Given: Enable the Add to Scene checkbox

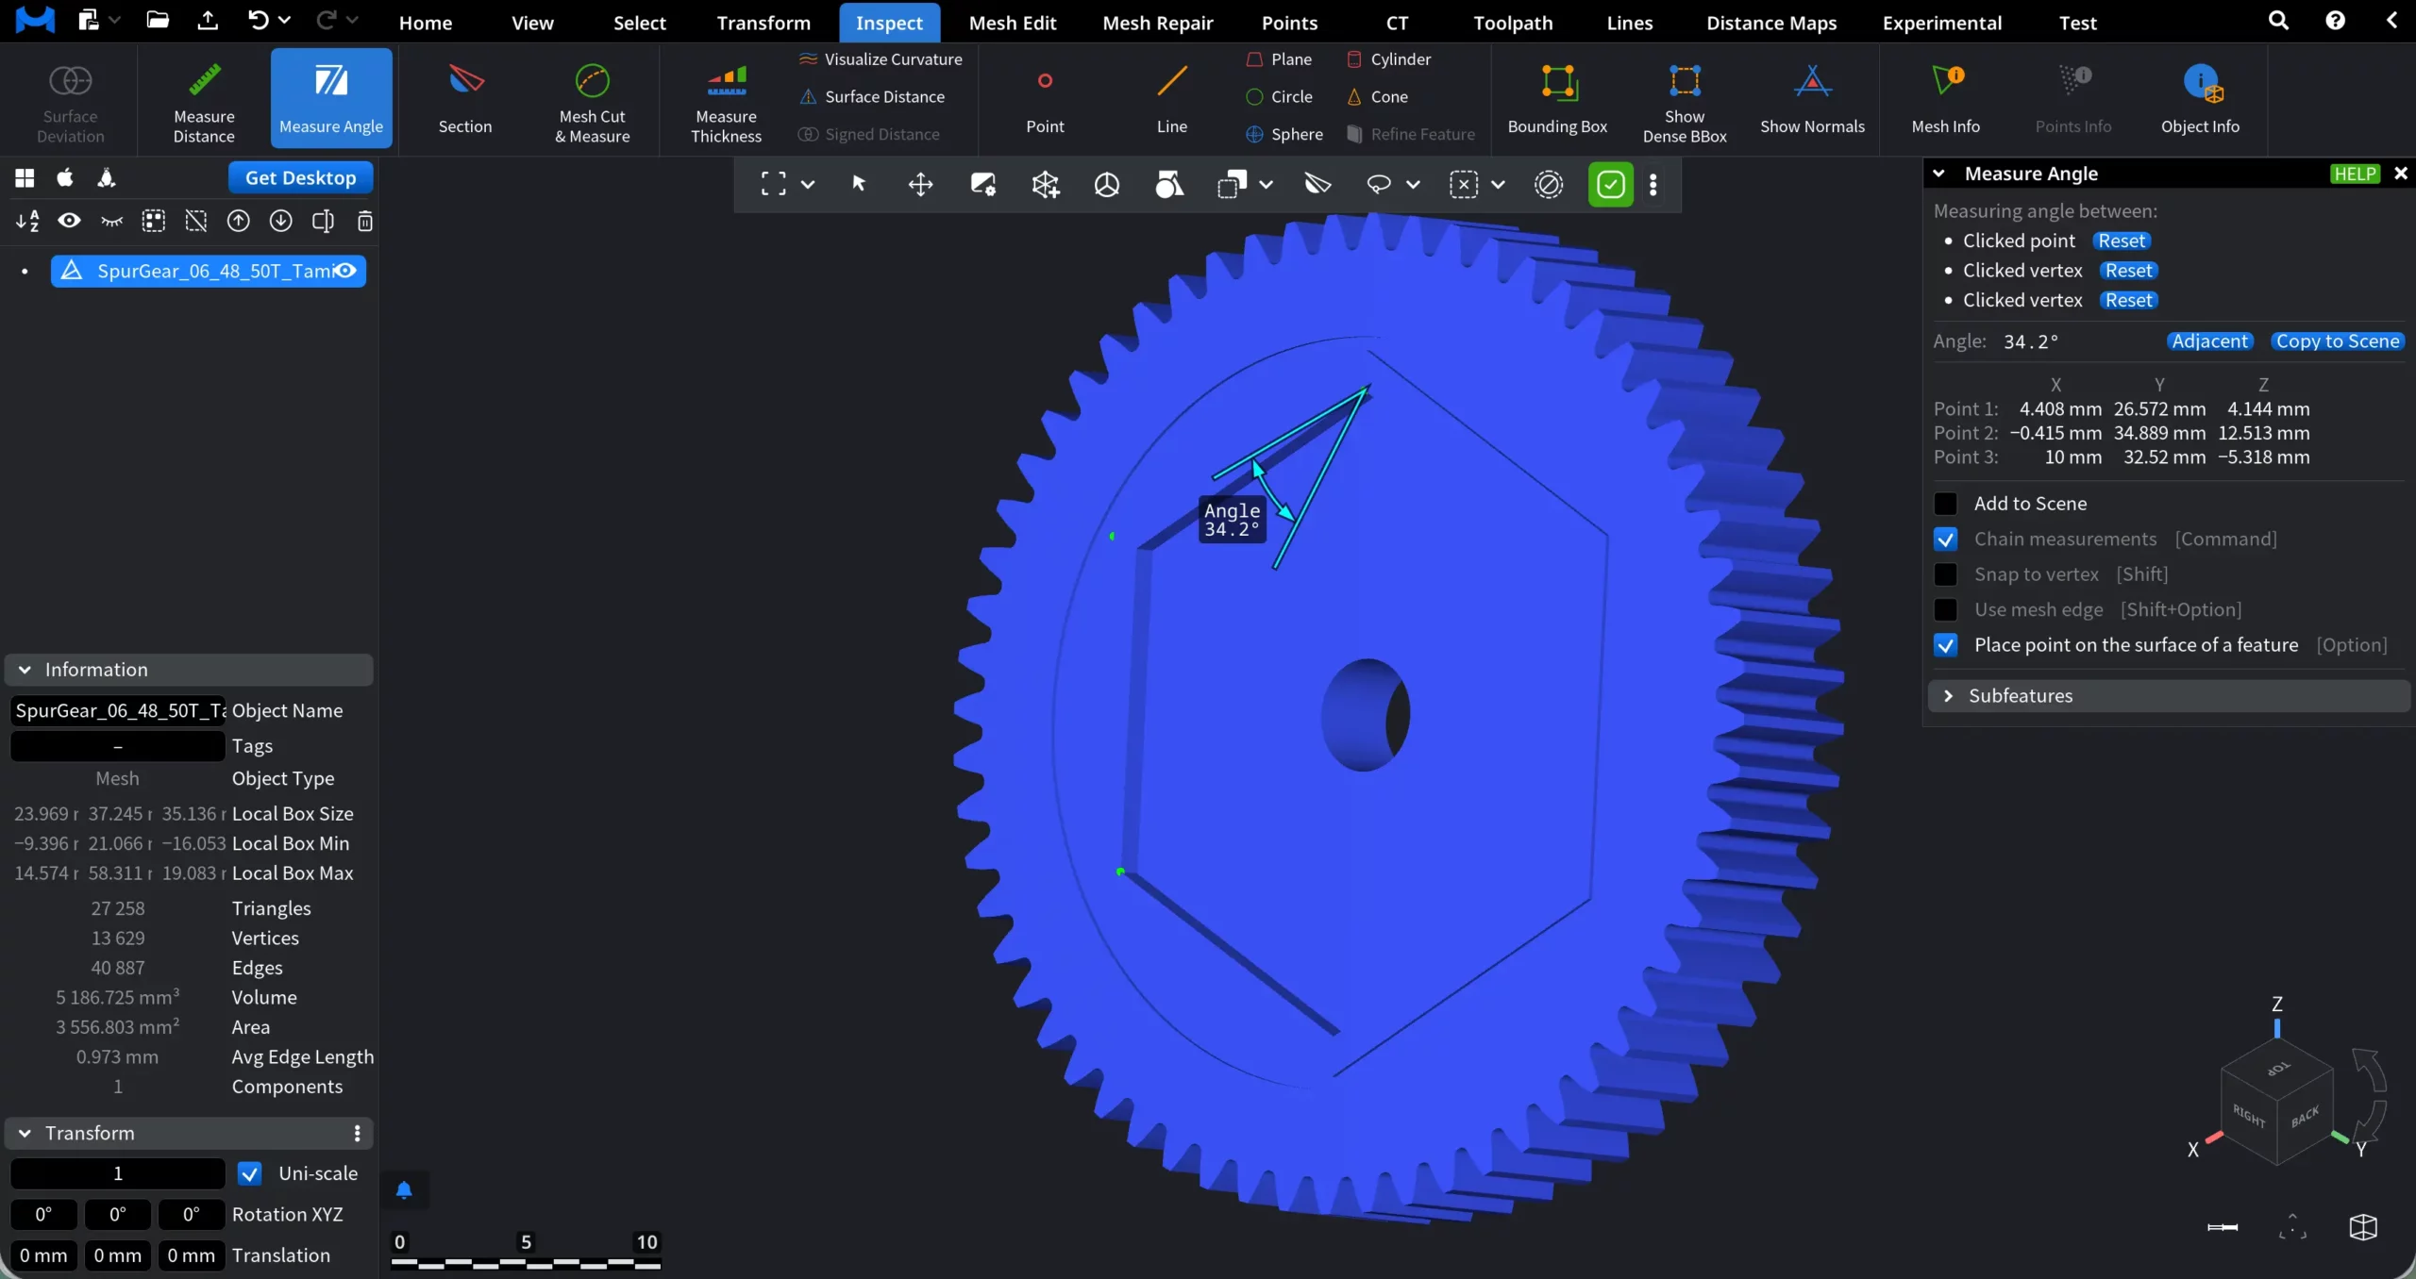Looking at the screenshot, I should [1945, 504].
